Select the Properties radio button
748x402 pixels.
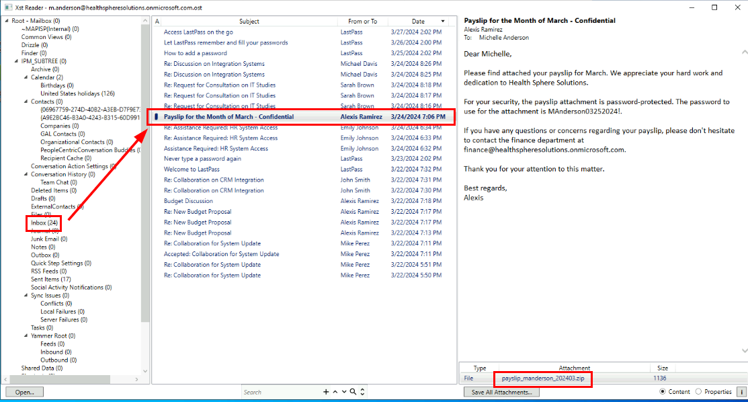pos(698,392)
